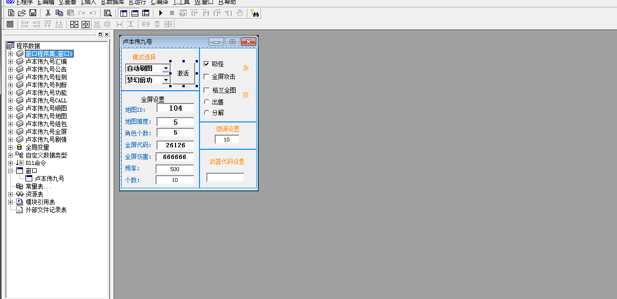
Task: Click the binoculars search icon
Action: [x=254, y=13]
